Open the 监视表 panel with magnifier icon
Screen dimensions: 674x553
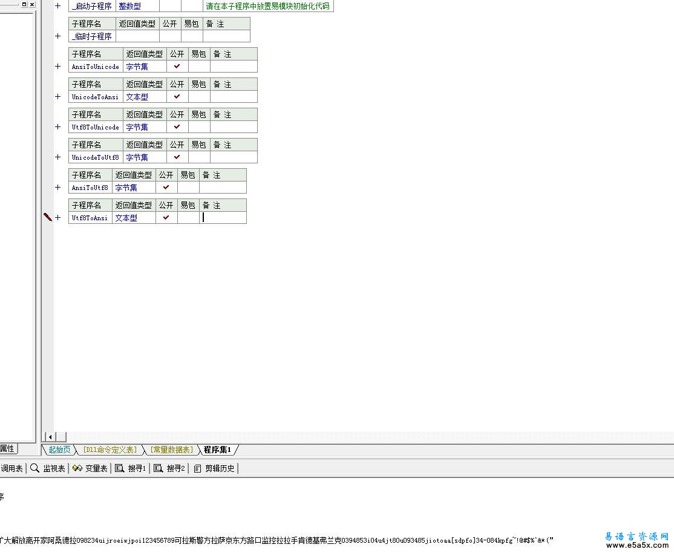(x=48, y=468)
